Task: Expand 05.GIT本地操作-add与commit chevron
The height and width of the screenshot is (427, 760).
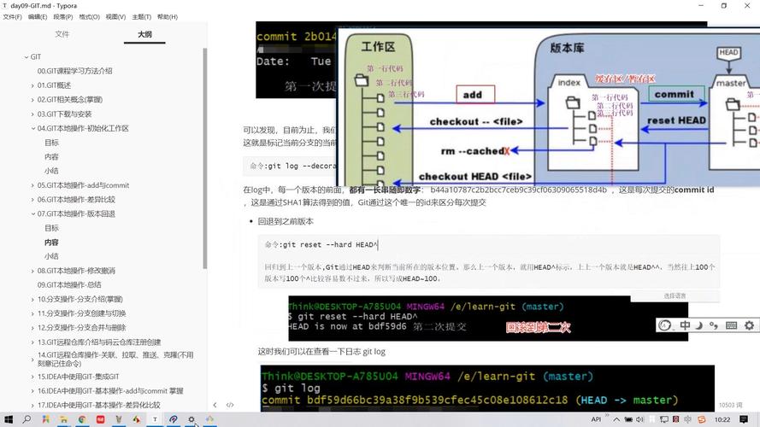Action: tap(33, 185)
